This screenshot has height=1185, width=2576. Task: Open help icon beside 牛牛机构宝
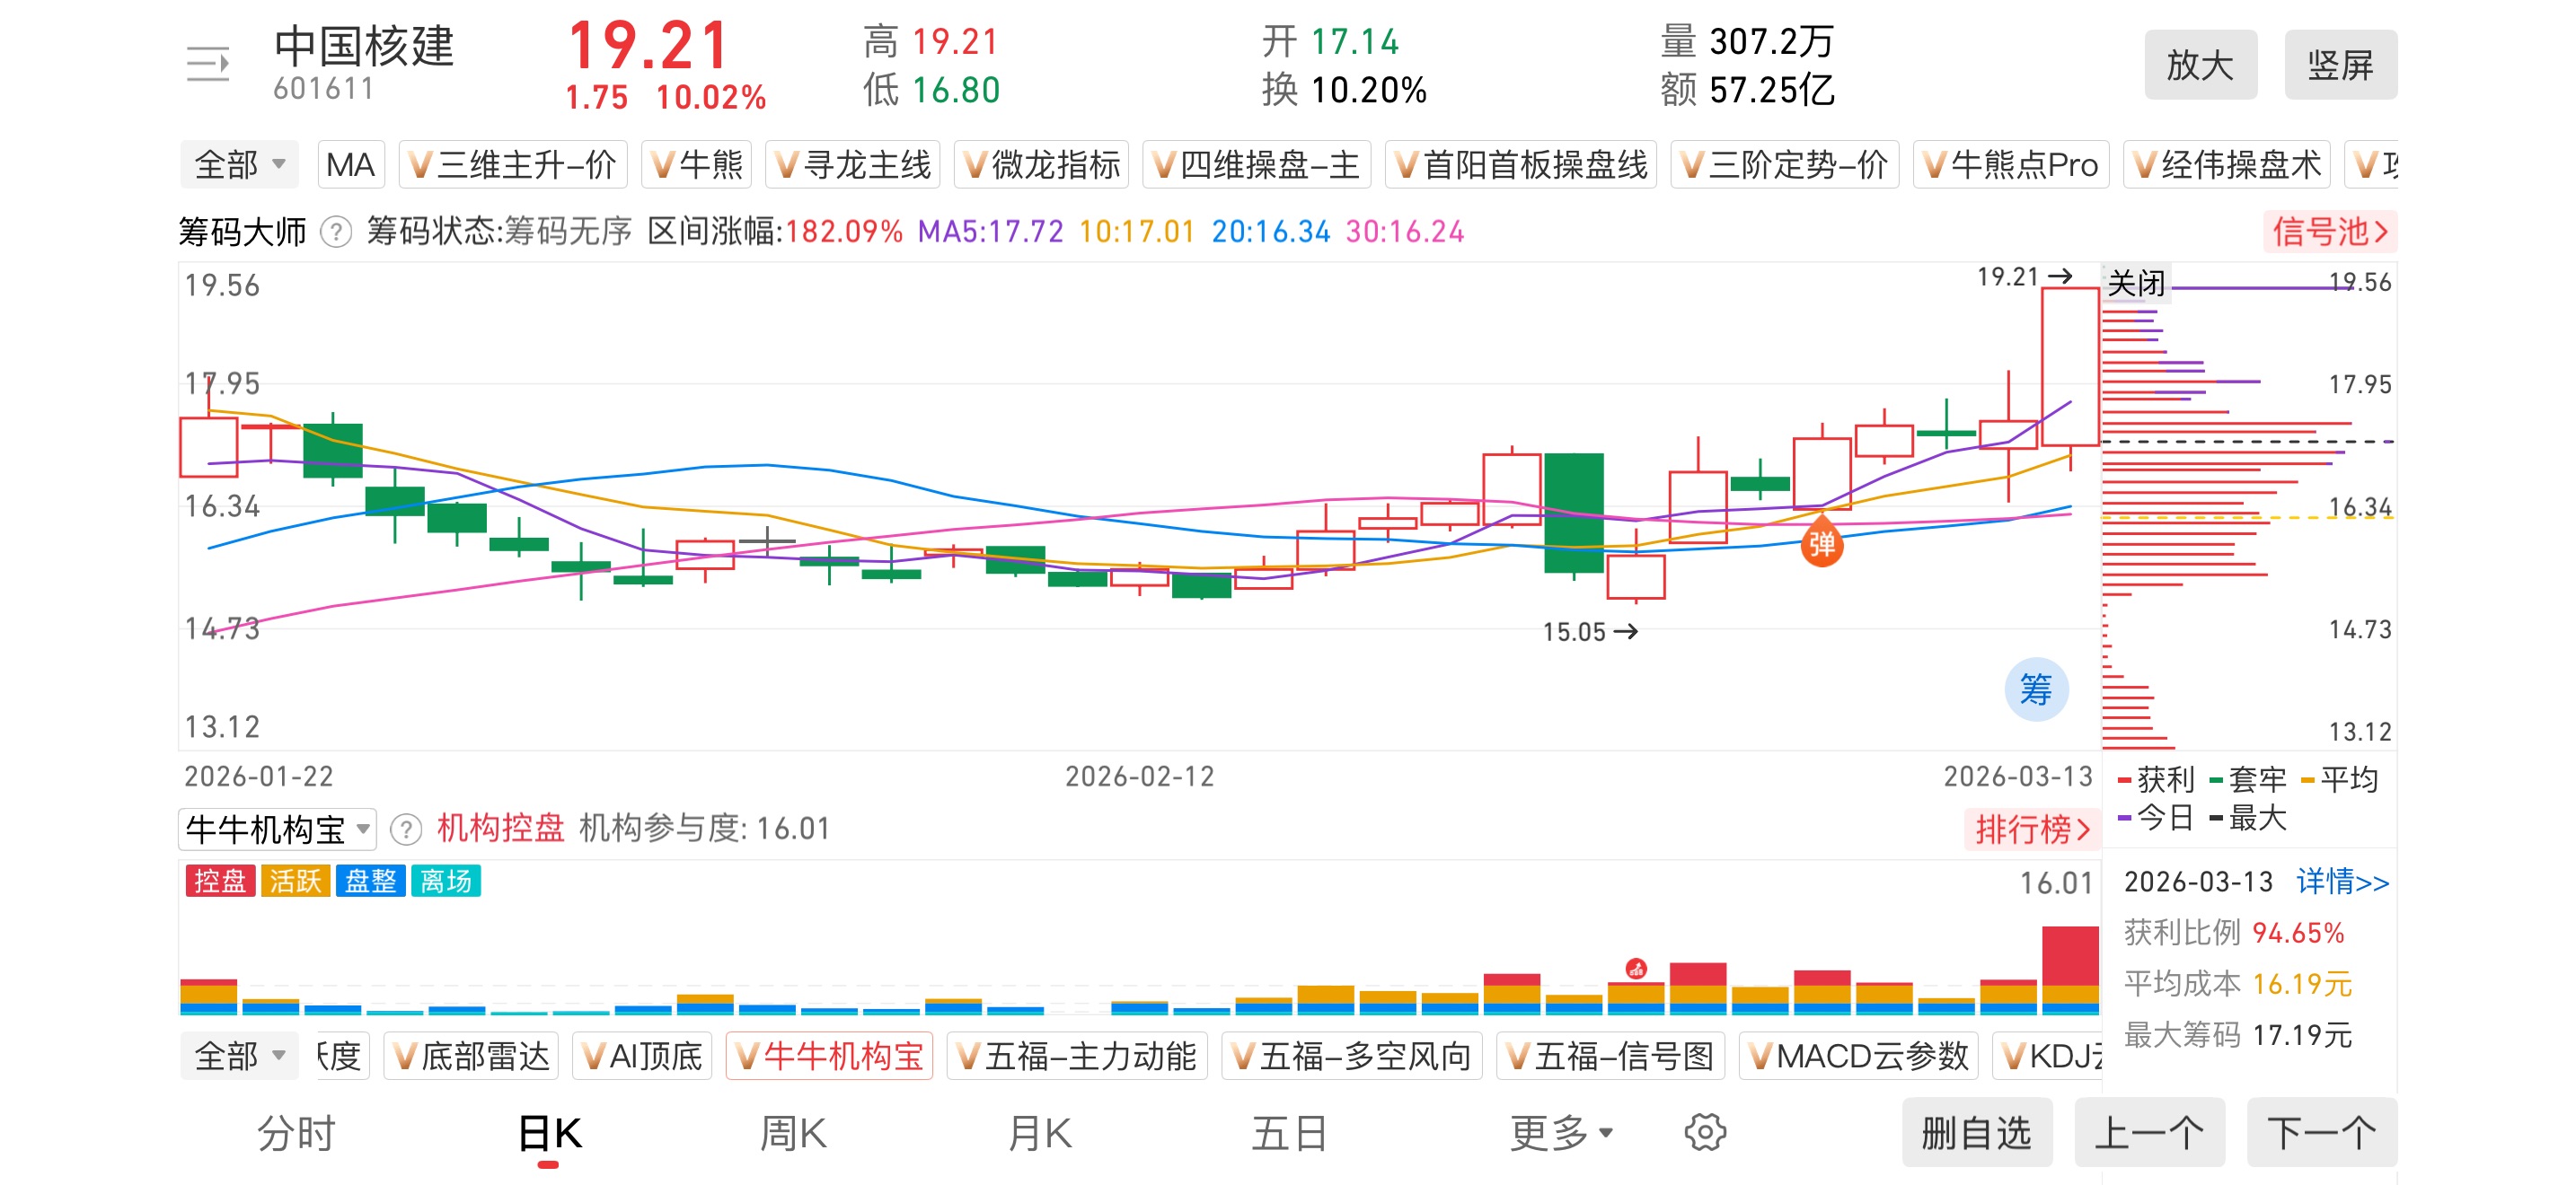(x=405, y=829)
